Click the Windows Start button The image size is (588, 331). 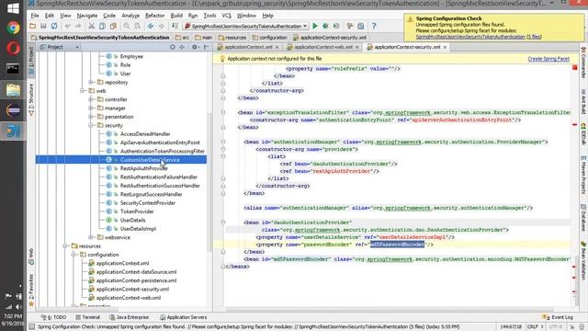[13, 8]
